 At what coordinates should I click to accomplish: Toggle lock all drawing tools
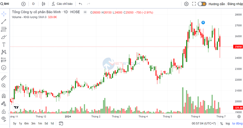[x=4, y=111]
